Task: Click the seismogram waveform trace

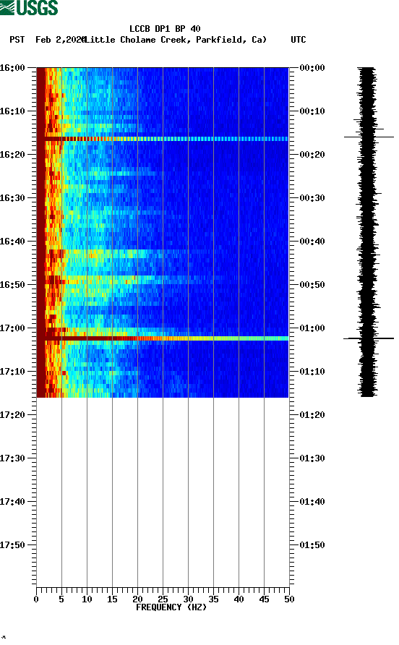Action: point(369,232)
